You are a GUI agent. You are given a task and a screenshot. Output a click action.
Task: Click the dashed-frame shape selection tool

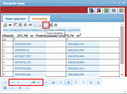tap(10, 25)
